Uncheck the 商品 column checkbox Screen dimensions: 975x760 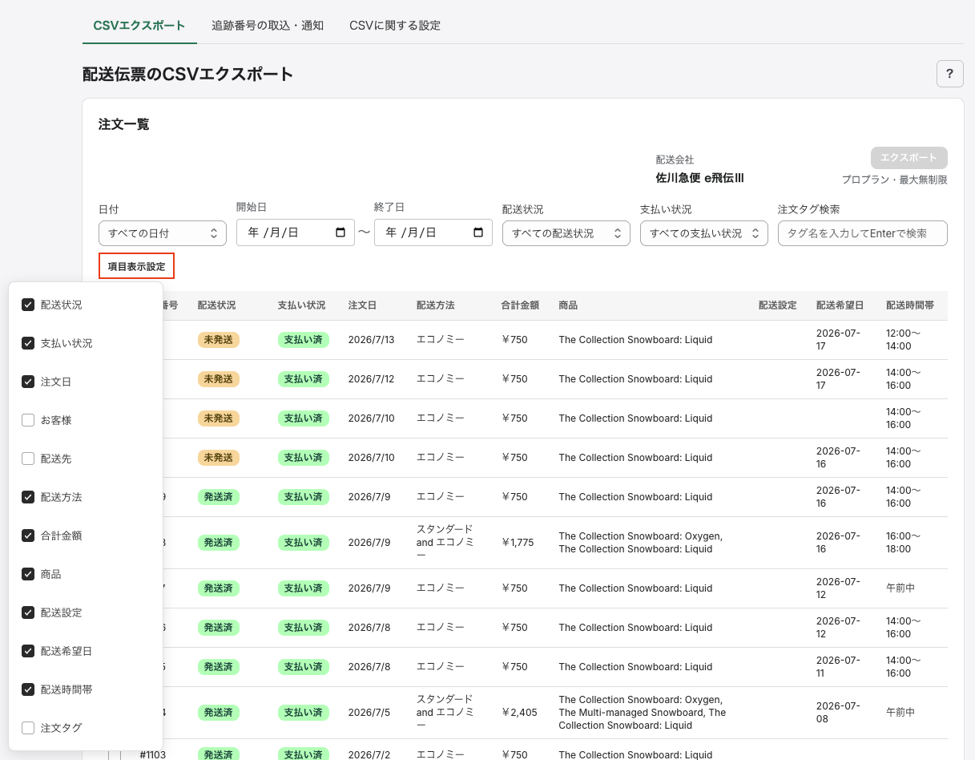28,574
